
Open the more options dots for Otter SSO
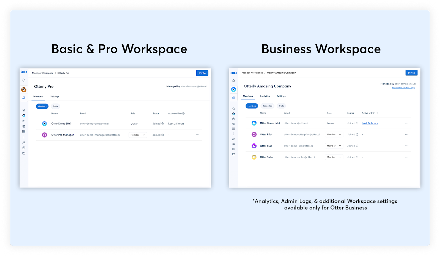tap(407, 146)
